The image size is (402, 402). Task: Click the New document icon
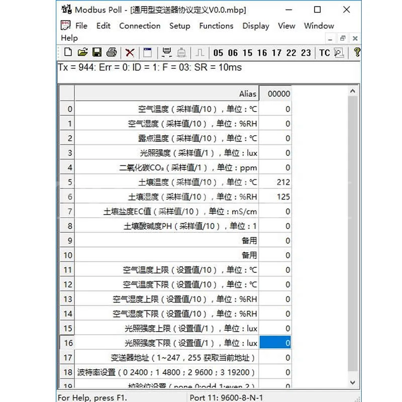pos(68,52)
